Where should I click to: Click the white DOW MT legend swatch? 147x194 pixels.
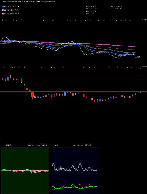pyautogui.click(x=3, y=10)
